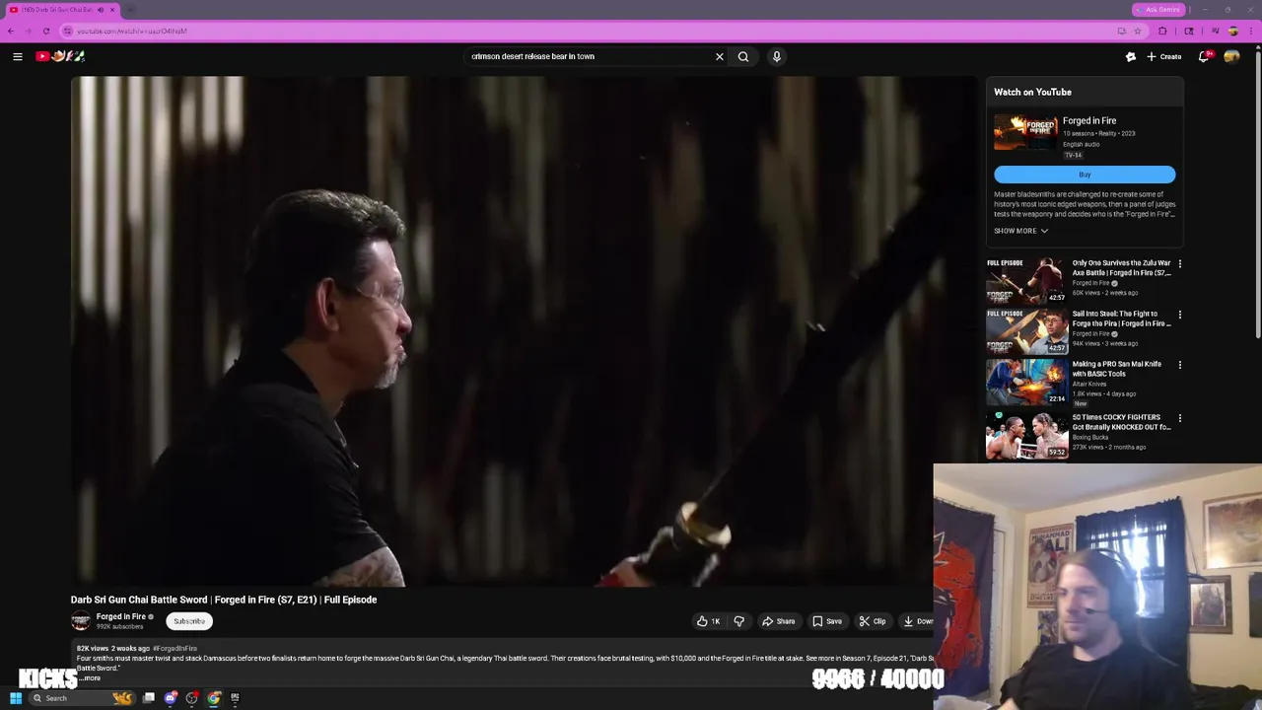This screenshot has width=1262, height=710.
Task: Open Chrome from taskbar
Action: coord(213,698)
